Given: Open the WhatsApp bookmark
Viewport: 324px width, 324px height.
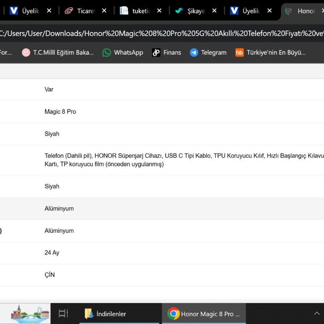Looking at the screenshot, I should point(123,52).
